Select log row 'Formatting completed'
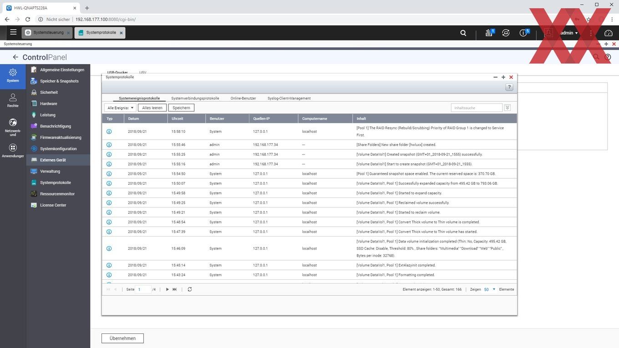 [x=309, y=275]
